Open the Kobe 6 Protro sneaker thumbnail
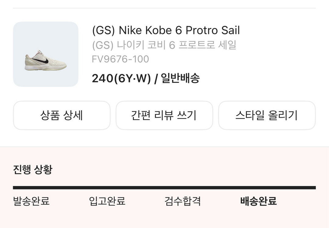This screenshot has width=329, height=228. 46,54
